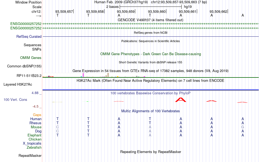Click the Dog alignment row label
The height and width of the screenshot is (162, 259).
[x=38, y=131]
